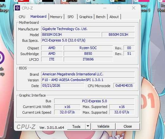The width and height of the screenshot is (165, 139).
Task: Close the CPU-Z window with X
Action: (x=134, y=8)
